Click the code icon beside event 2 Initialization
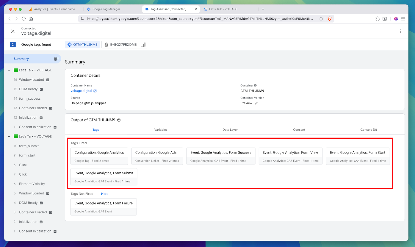 (x=41, y=222)
